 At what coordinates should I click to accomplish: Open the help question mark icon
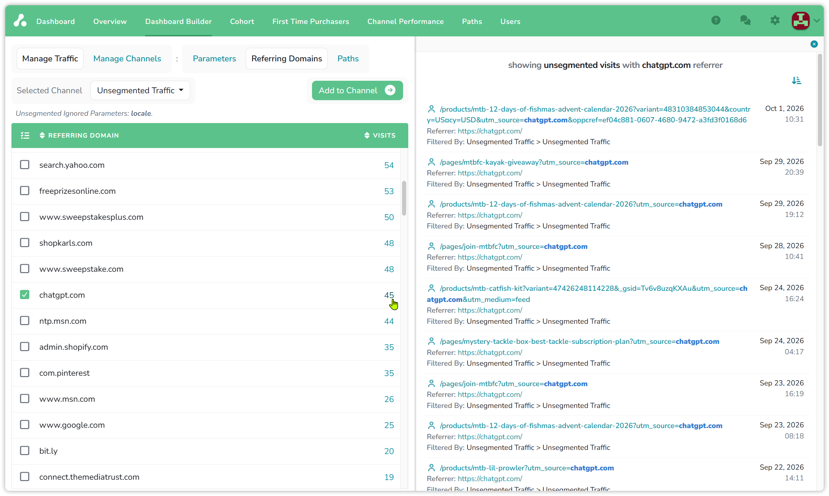(716, 21)
